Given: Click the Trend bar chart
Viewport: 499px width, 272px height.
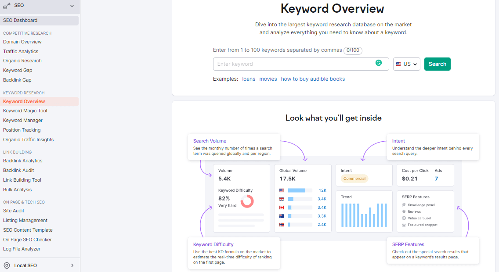Looking at the screenshot, I should pos(364,215).
